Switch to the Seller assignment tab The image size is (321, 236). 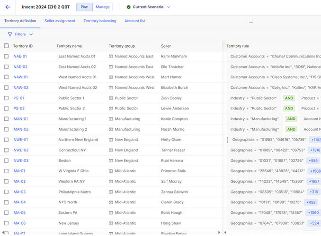[60, 21]
